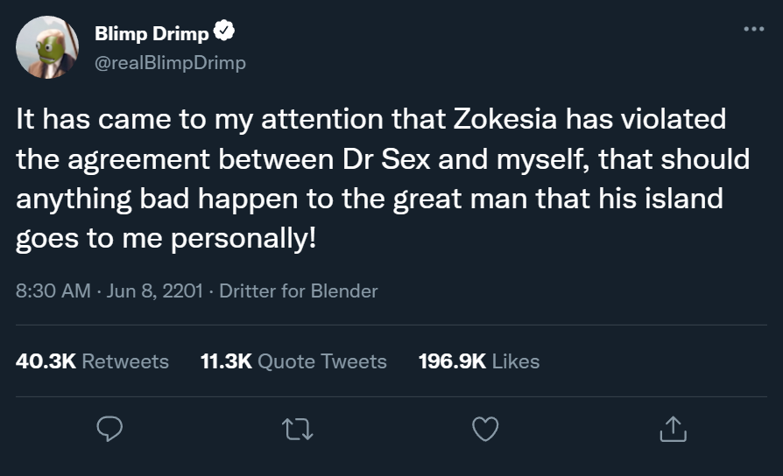This screenshot has height=476, width=783.
Task: See who gave the 196.9K Likes
Action: (x=479, y=361)
